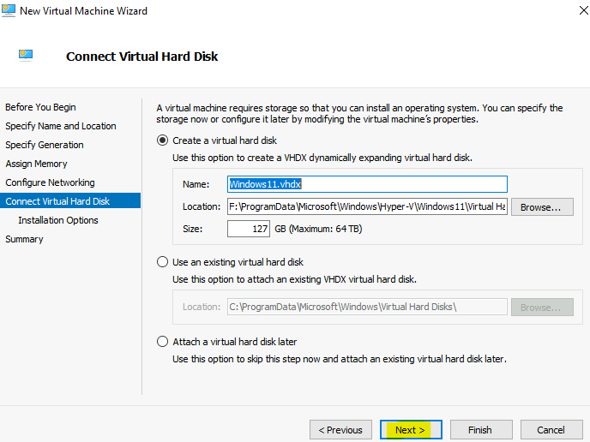The width and height of the screenshot is (590, 442).
Task: Click Finish to complete the wizard
Action: pos(481,430)
